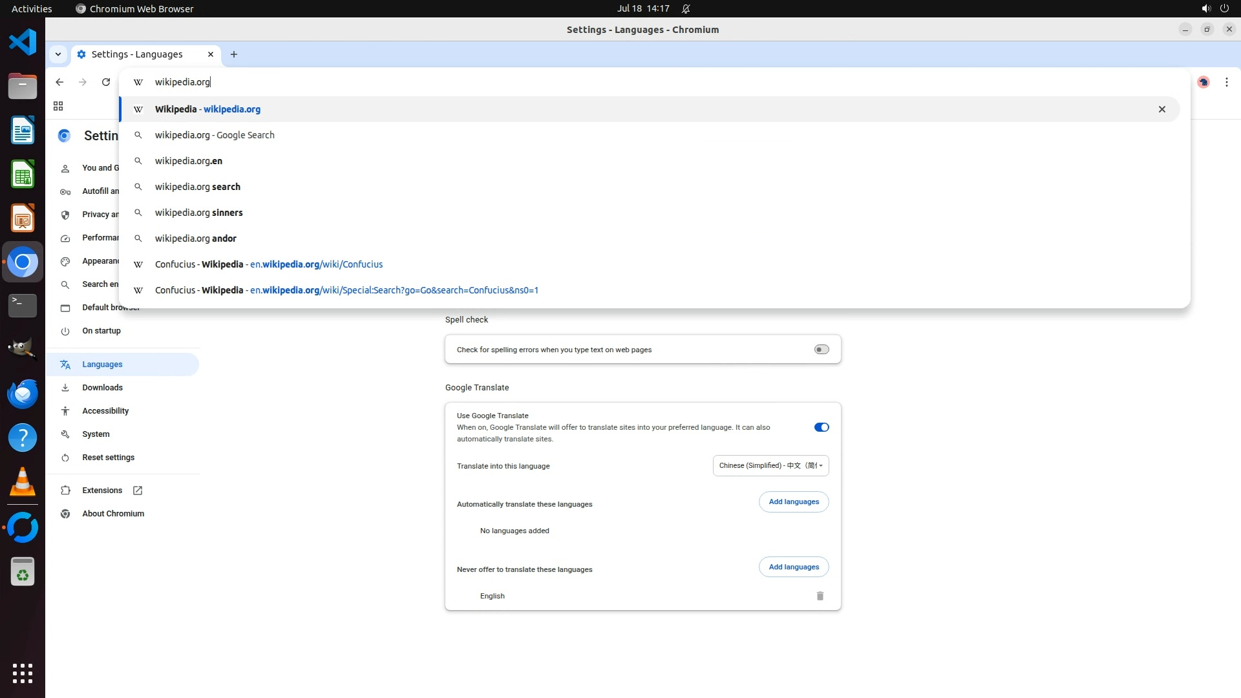Toggle the spell check switch
The image size is (1241, 698).
[821, 350]
